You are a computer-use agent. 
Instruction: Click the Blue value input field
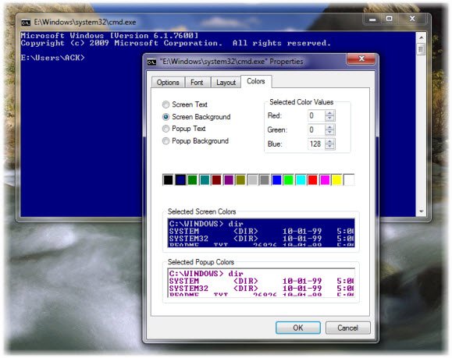316,144
